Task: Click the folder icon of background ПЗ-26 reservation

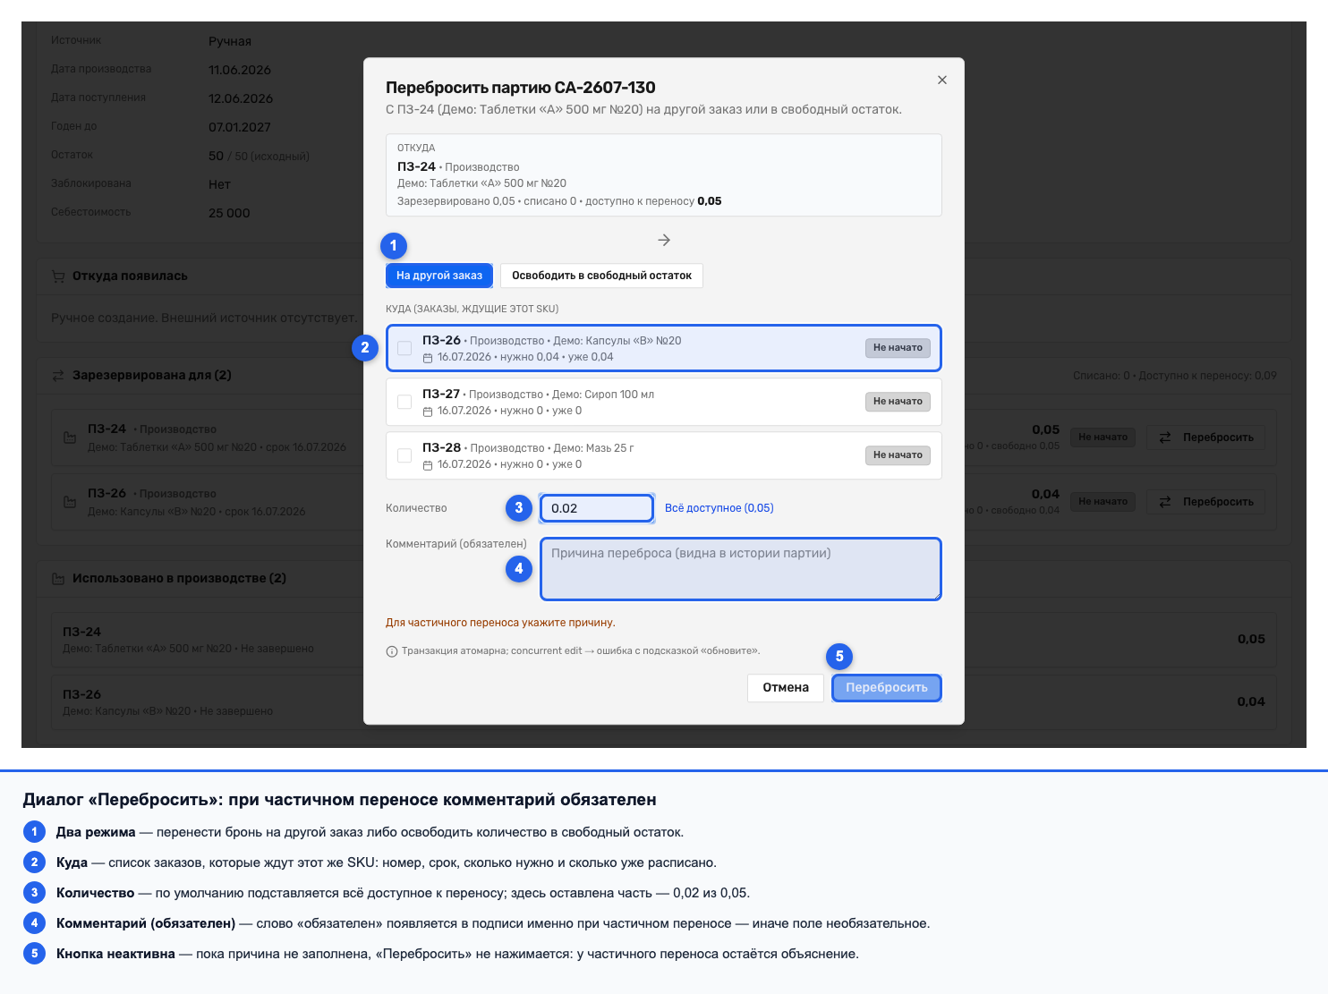Action: pyautogui.click(x=70, y=502)
